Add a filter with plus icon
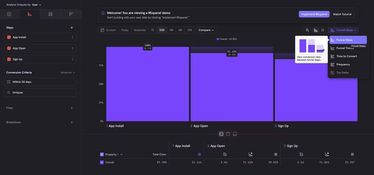Viewport: 374px width, 175px height. [x=72, y=108]
